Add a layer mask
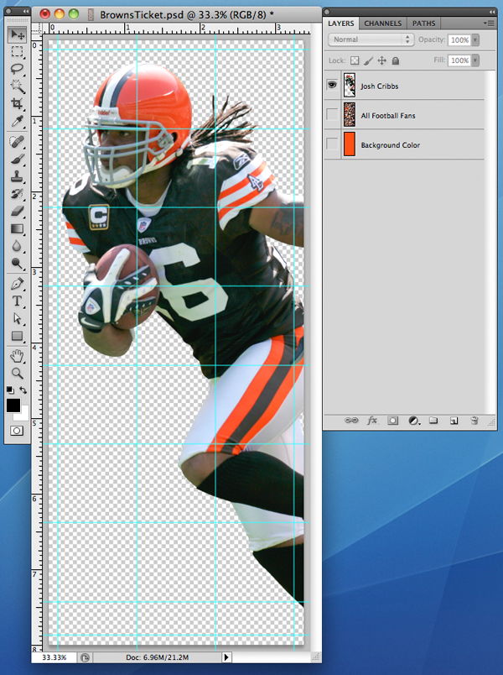This screenshot has width=503, height=675. click(x=392, y=421)
